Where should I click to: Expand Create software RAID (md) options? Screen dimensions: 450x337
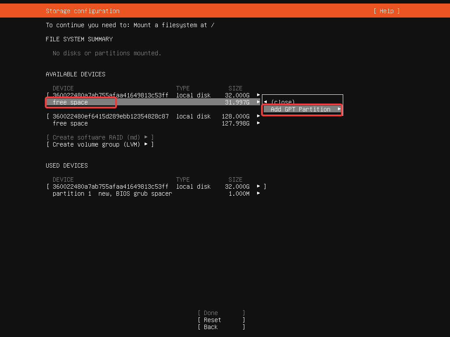(x=147, y=137)
